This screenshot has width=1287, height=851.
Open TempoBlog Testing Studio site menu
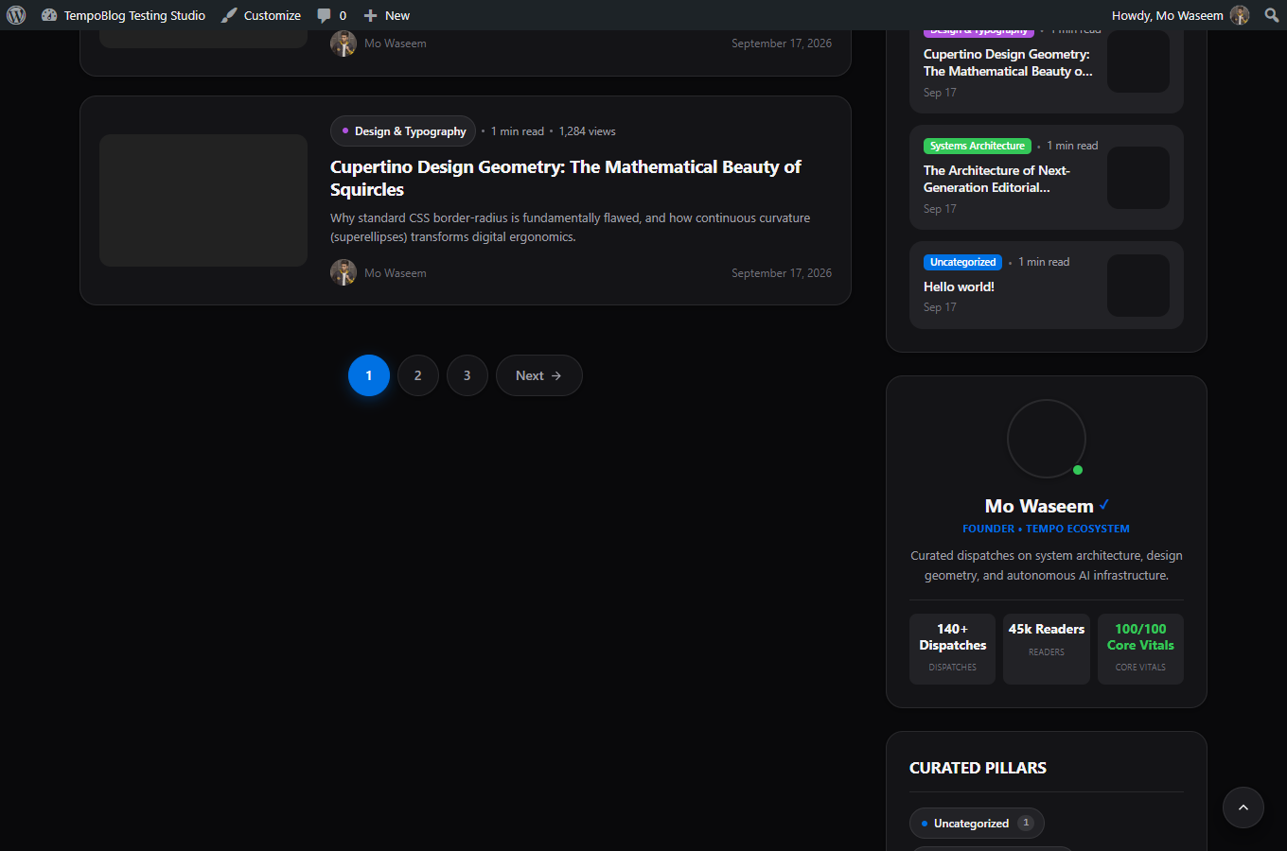coord(123,15)
